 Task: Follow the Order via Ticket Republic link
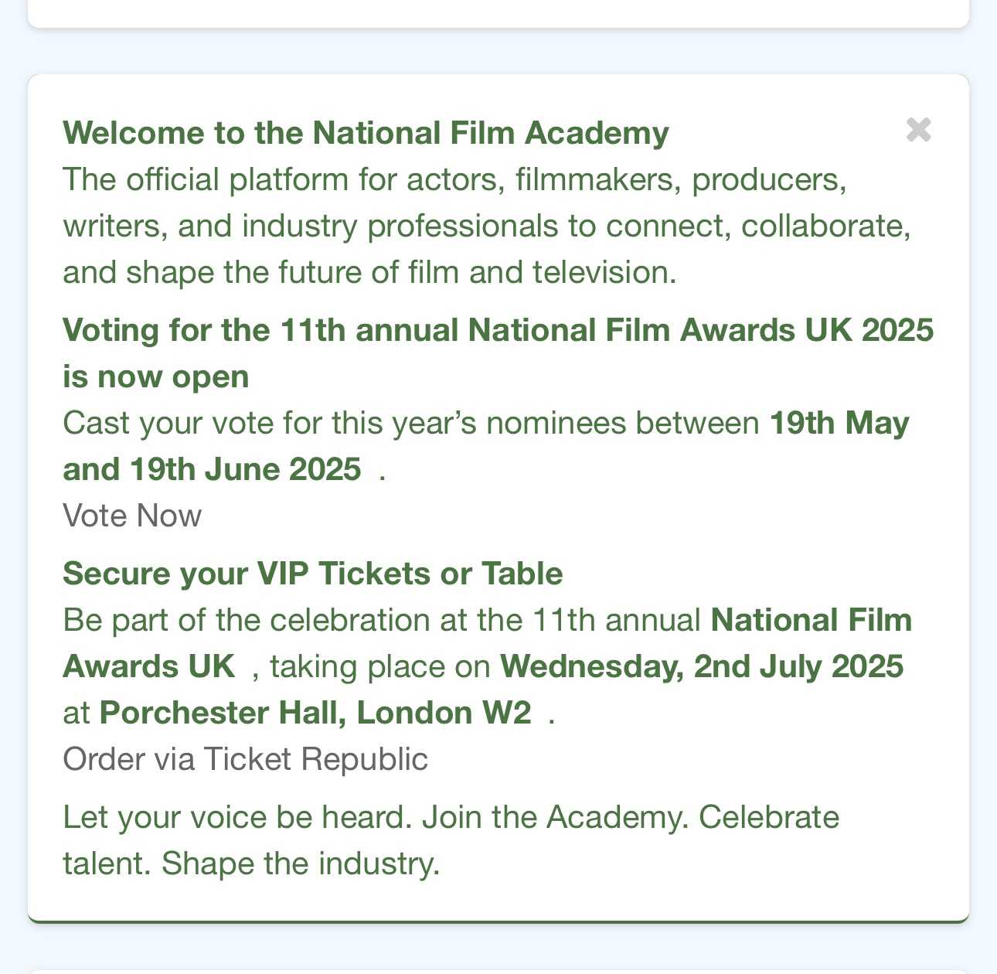[245, 759]
